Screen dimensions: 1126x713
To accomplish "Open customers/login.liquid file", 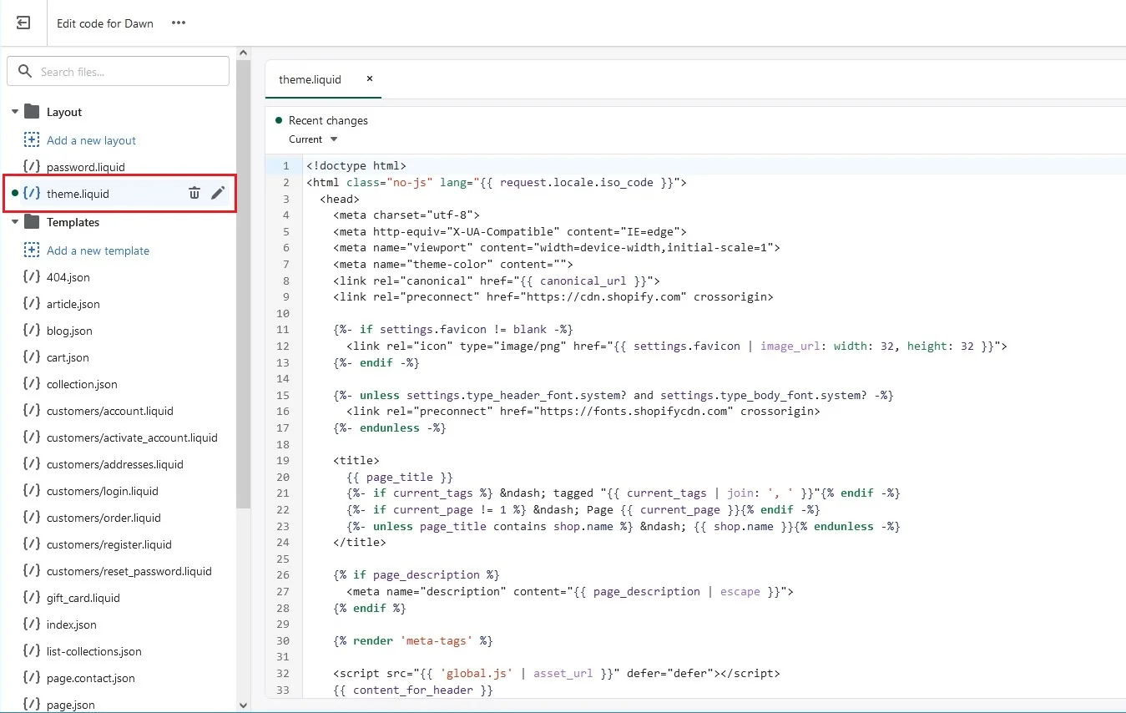I will click(x=102, y=491).
